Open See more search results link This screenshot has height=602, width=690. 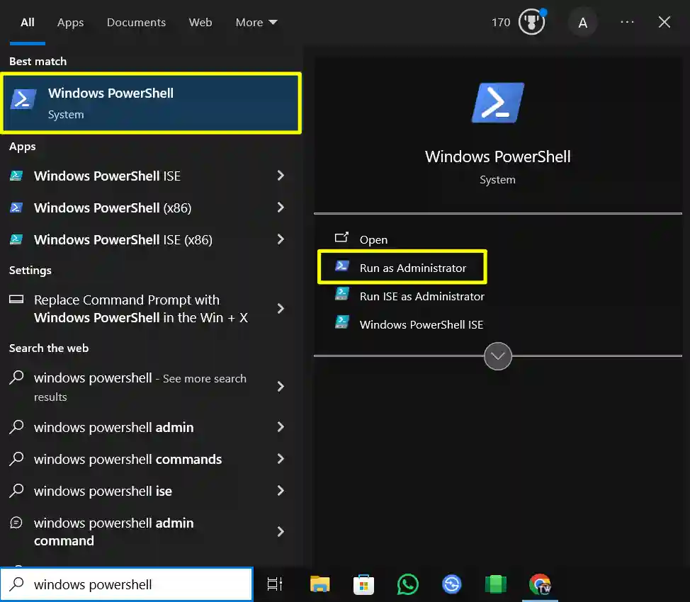[204, 378]
